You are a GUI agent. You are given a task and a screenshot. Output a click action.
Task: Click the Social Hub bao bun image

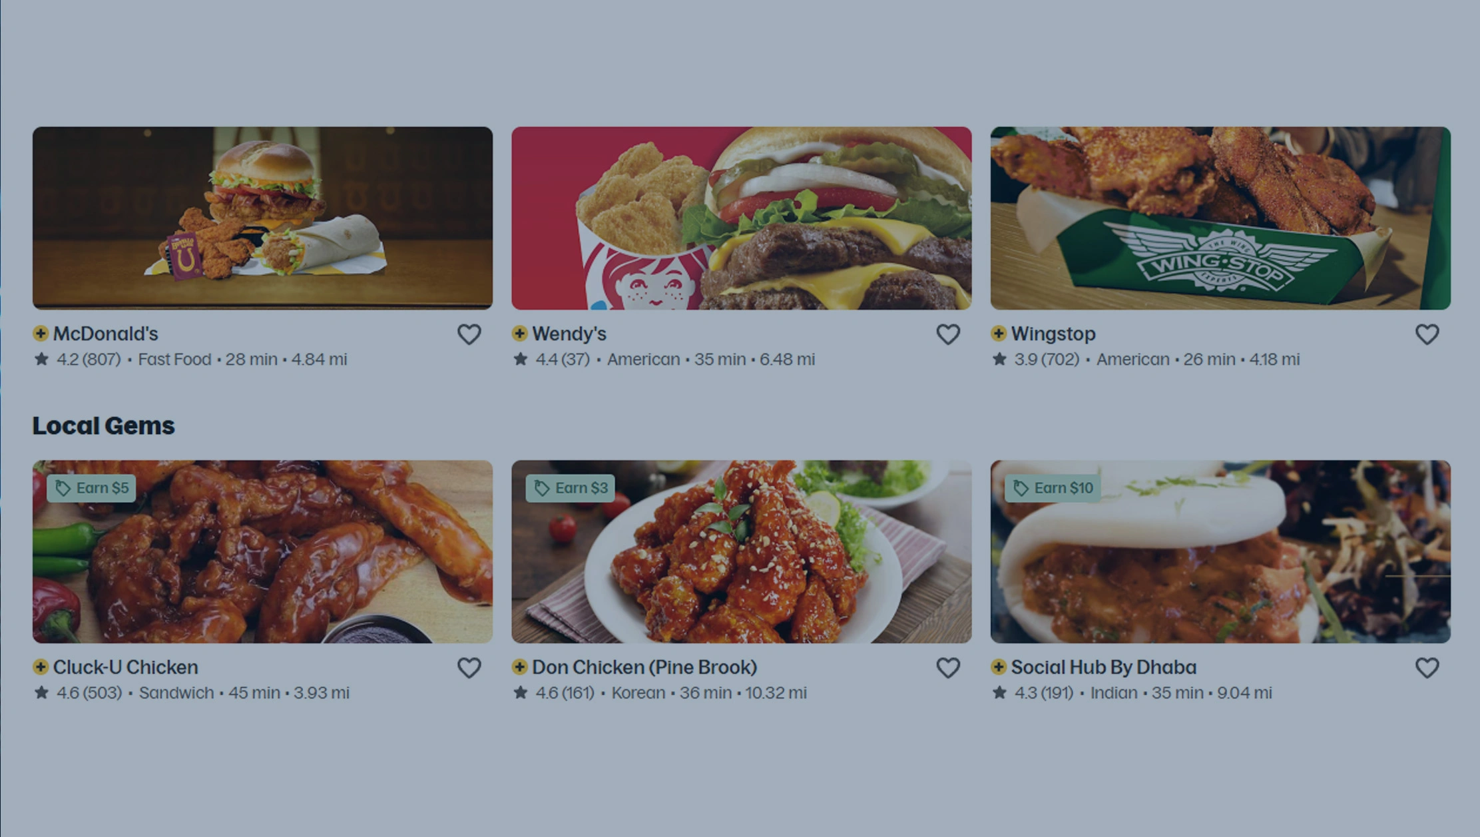[1220, 552]
